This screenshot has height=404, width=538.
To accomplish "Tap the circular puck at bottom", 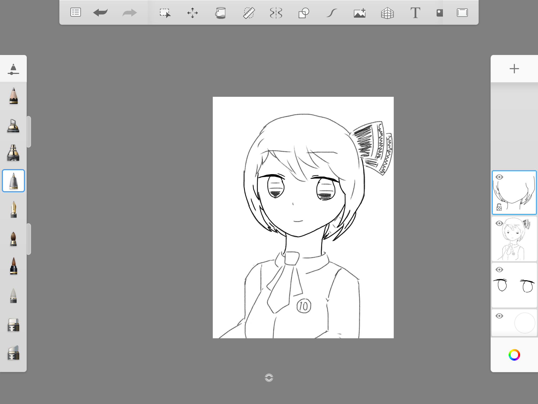I will tap(269, 378).
